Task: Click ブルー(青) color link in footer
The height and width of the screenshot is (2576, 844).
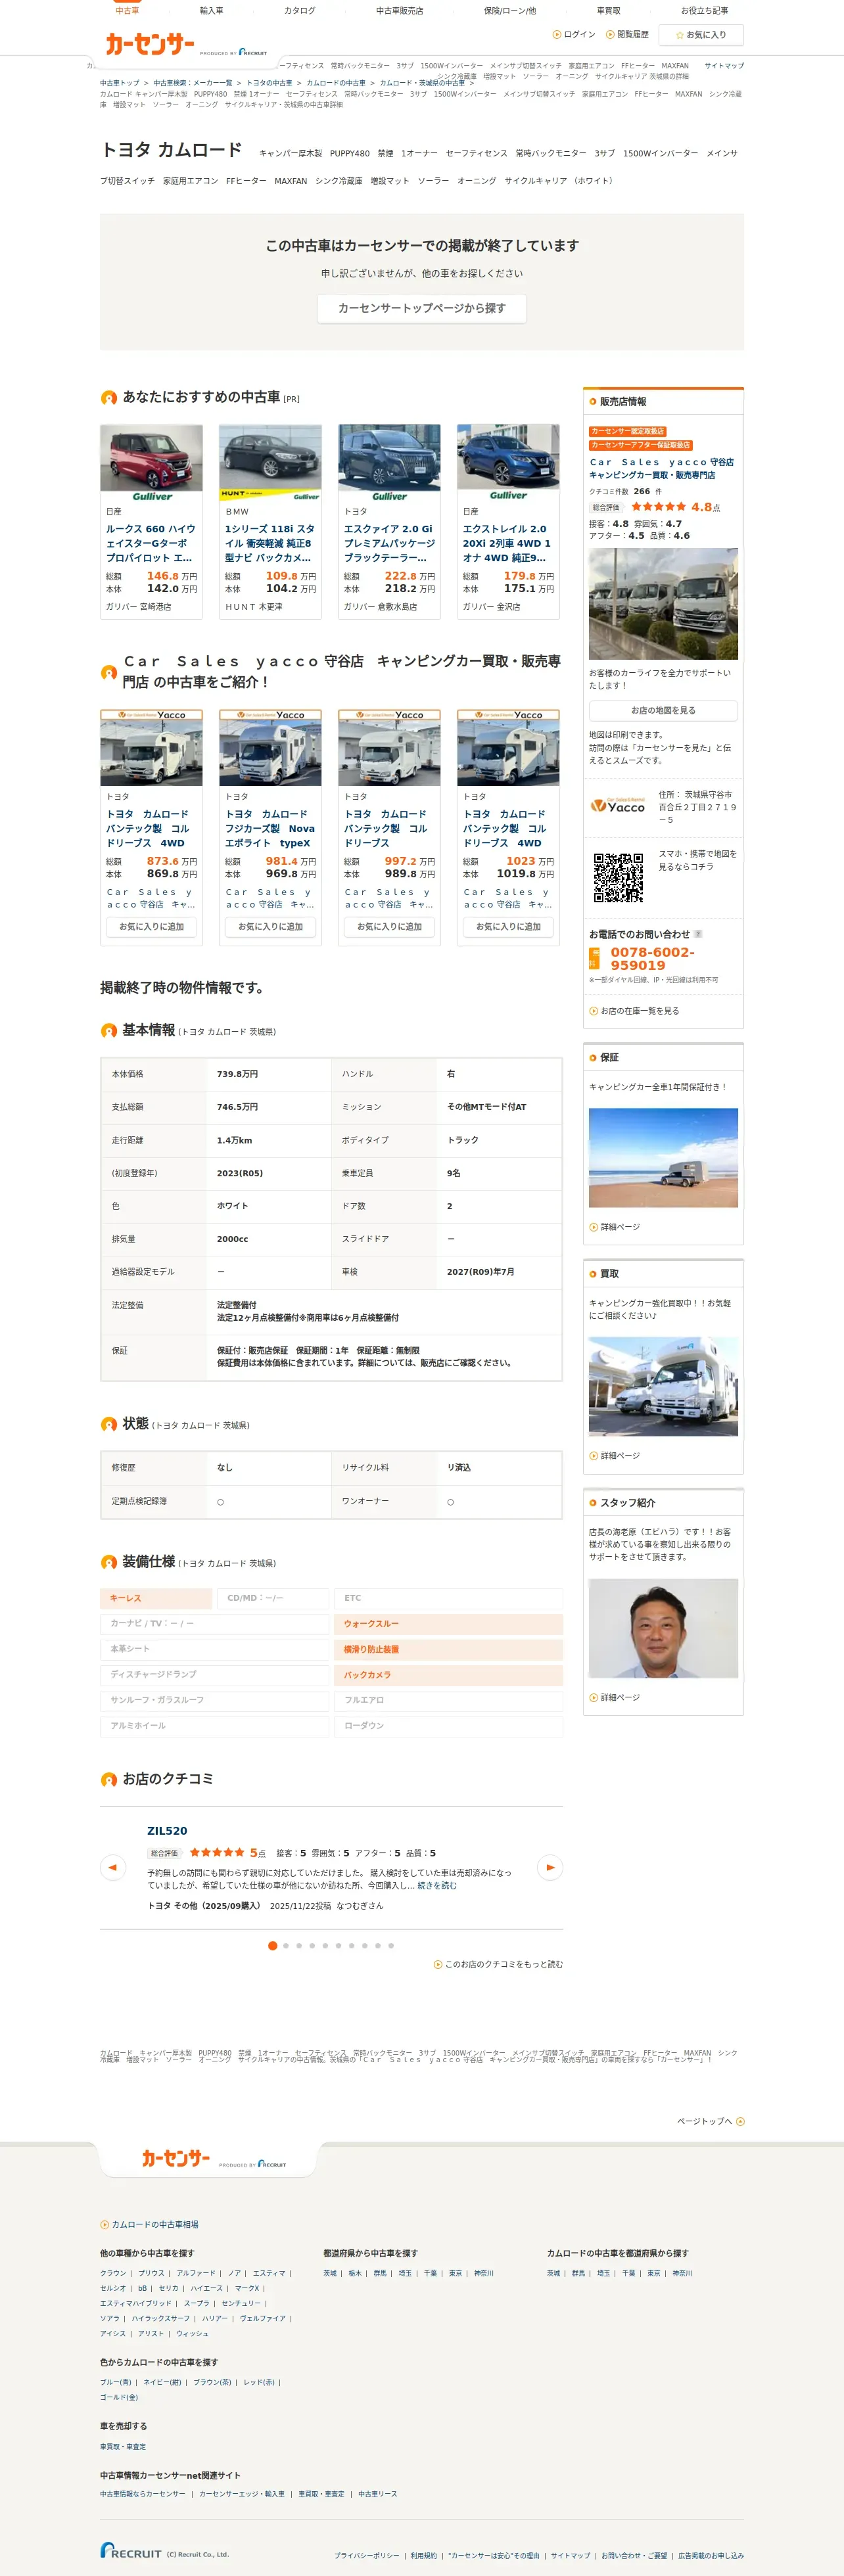Action: point(116,2382)
